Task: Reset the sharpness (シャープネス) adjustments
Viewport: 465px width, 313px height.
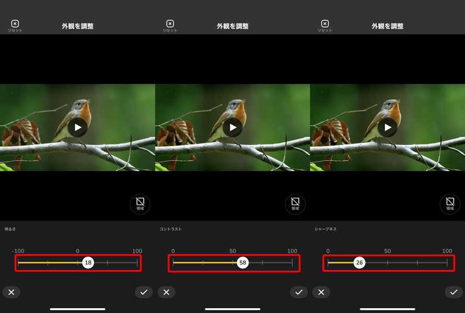Action: pos(325,24)
